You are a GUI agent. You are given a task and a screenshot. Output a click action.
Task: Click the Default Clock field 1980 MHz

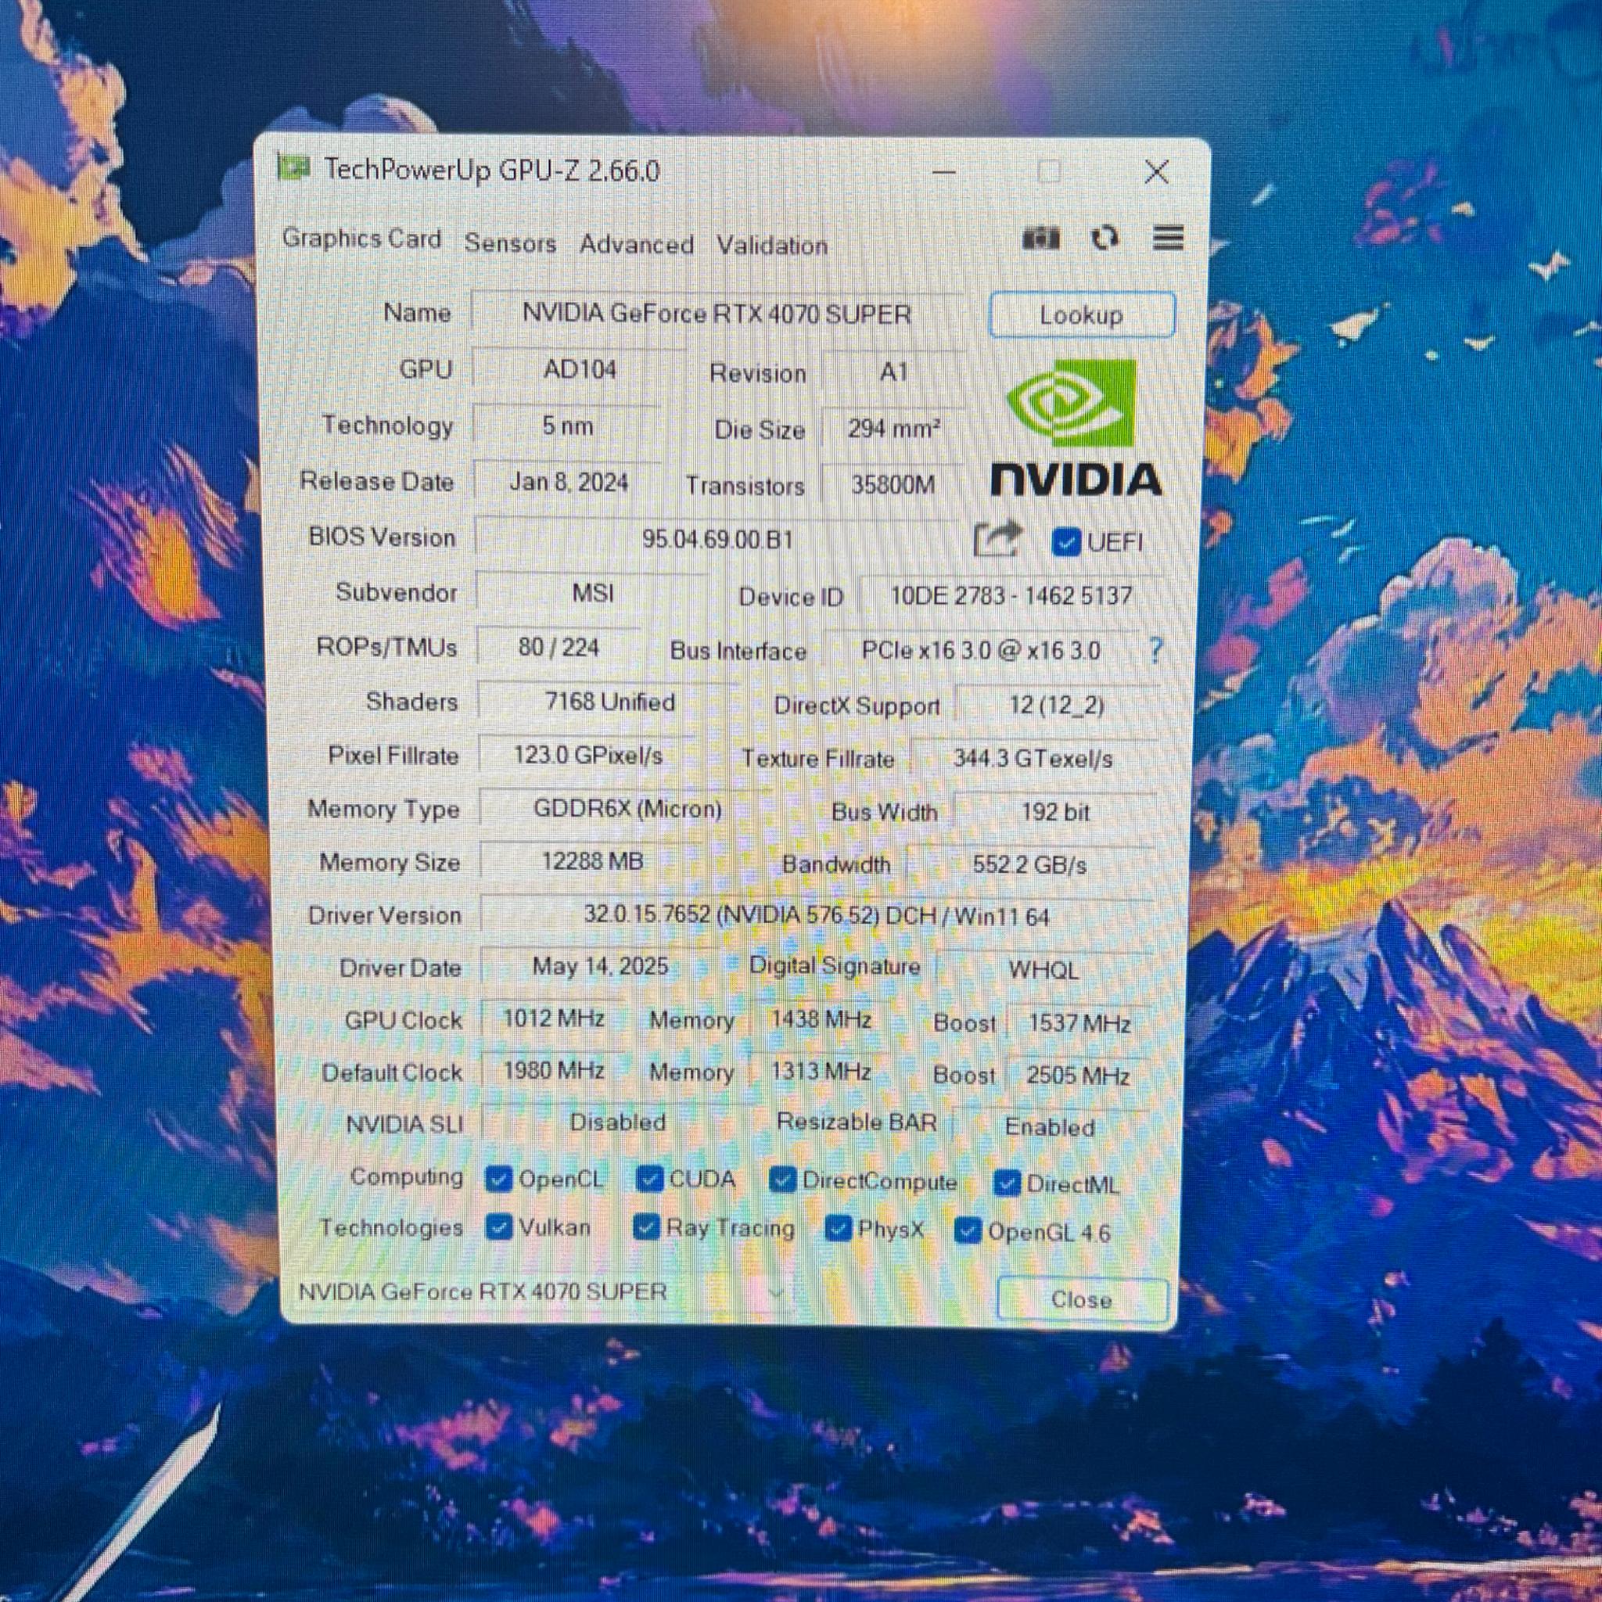tap(553, 1071)
